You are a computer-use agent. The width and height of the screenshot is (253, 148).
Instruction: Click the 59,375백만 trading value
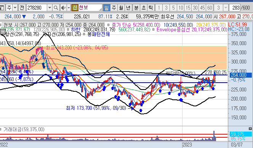[x=147, y=16]
